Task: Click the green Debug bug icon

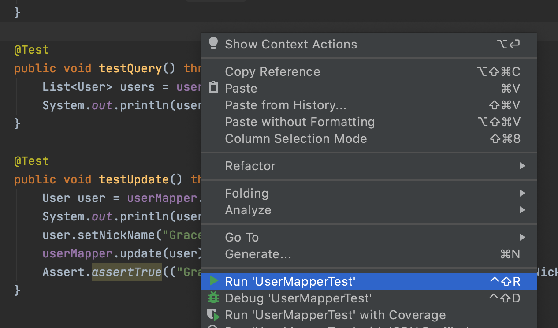Action: coord(213,298)
